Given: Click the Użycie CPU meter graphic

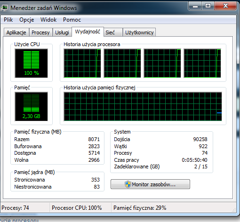Looking at the screenshot, I should pyautogui.click(x=31, y=63).
